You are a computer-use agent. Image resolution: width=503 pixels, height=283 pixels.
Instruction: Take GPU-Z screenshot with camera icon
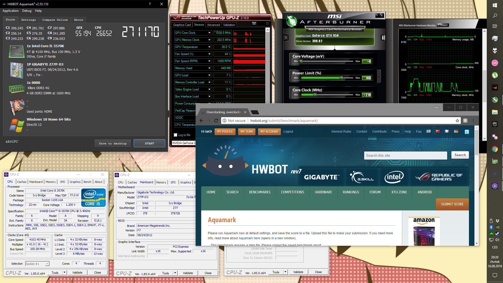[x=254, y=24]
